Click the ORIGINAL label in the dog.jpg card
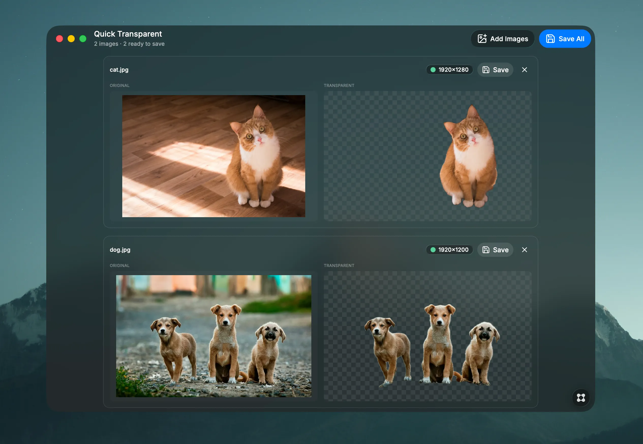 pyautogui.click(x=119, y=266)
